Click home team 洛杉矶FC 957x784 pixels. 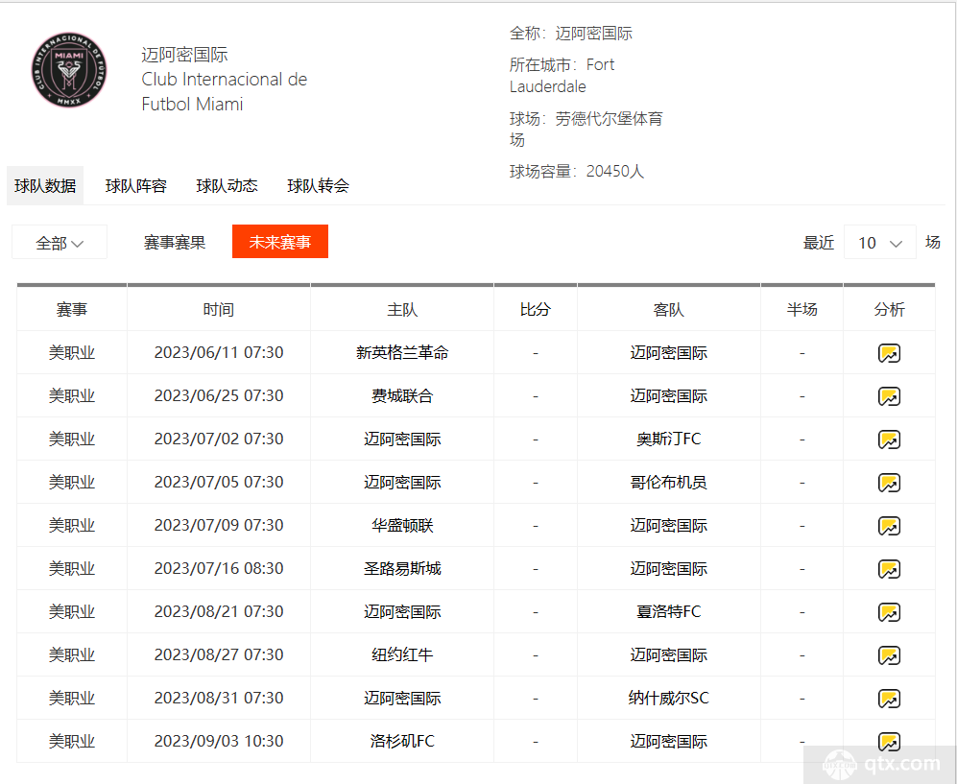[402, 741]
